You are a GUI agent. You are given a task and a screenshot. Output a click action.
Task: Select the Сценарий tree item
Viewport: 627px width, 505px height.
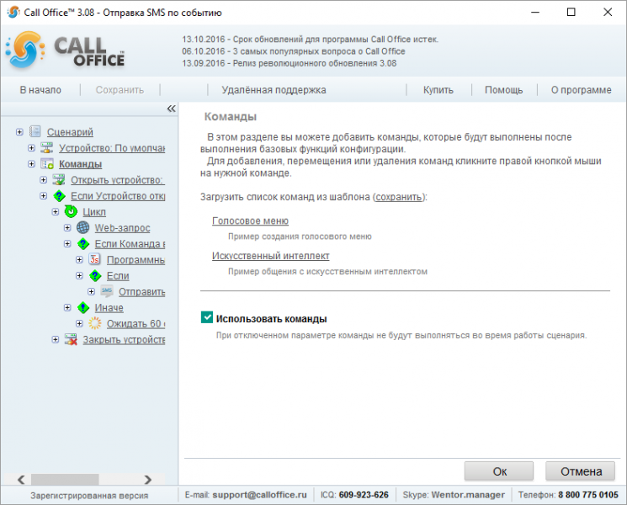pyautogui.click(x=70, y=132)
